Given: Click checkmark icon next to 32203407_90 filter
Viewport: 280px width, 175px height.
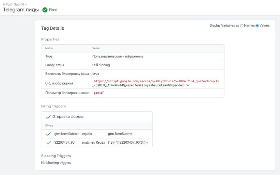Looking at the screenshot, I should [x=48, y=143].
